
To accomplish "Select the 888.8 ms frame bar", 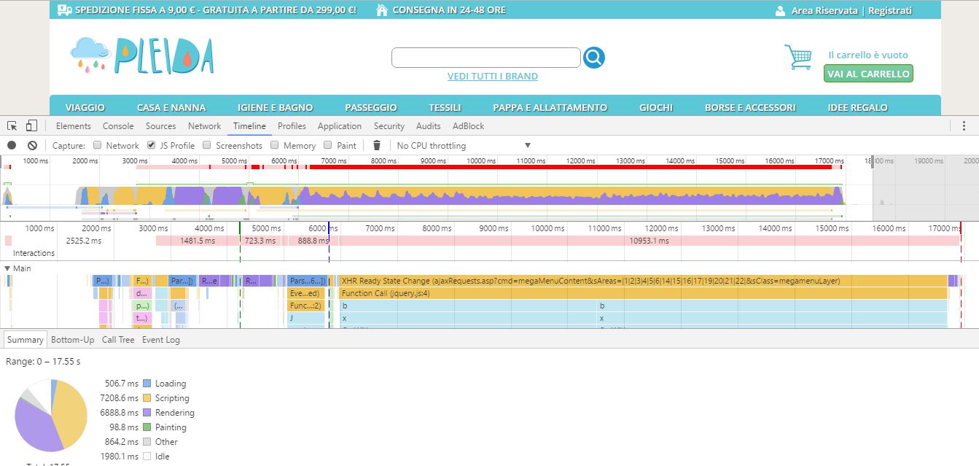I will (313, 241).
